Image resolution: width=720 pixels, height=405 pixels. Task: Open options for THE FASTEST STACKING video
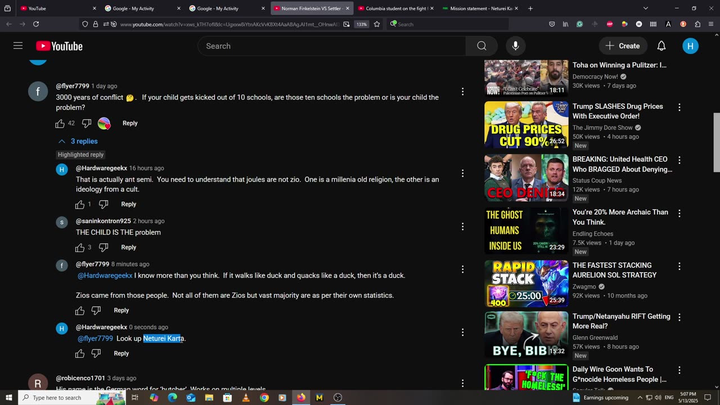pos(679,266)
